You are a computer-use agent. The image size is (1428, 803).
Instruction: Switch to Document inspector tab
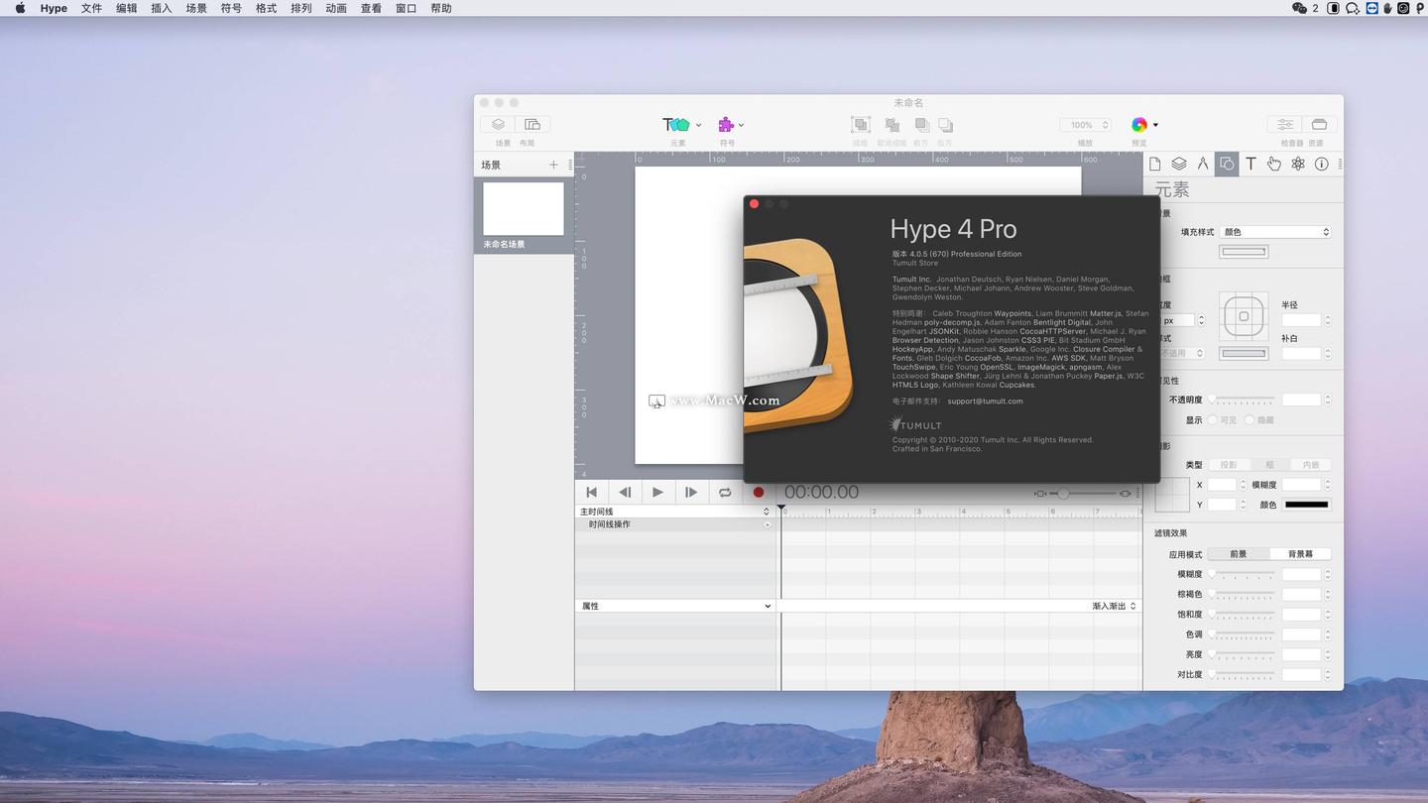(x=1155, y=164)
